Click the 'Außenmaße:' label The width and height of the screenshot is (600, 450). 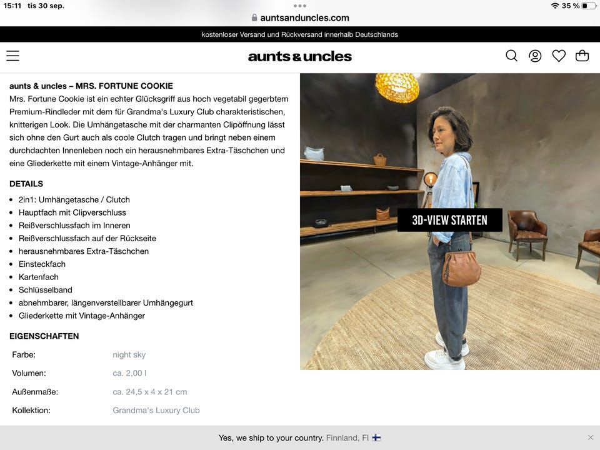click(x=35, y=392)
